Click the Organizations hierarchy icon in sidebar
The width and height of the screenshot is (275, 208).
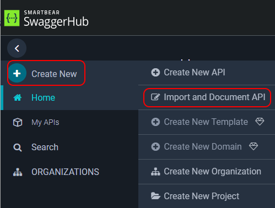(x=18, y=172)
